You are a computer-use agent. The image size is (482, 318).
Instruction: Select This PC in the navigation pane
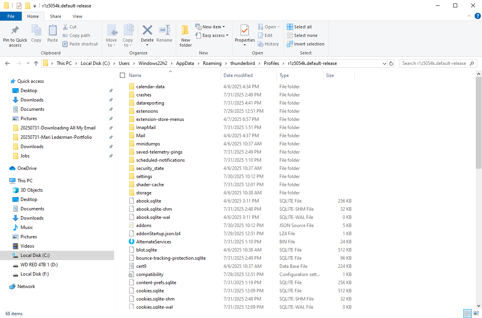pos(25,181)
